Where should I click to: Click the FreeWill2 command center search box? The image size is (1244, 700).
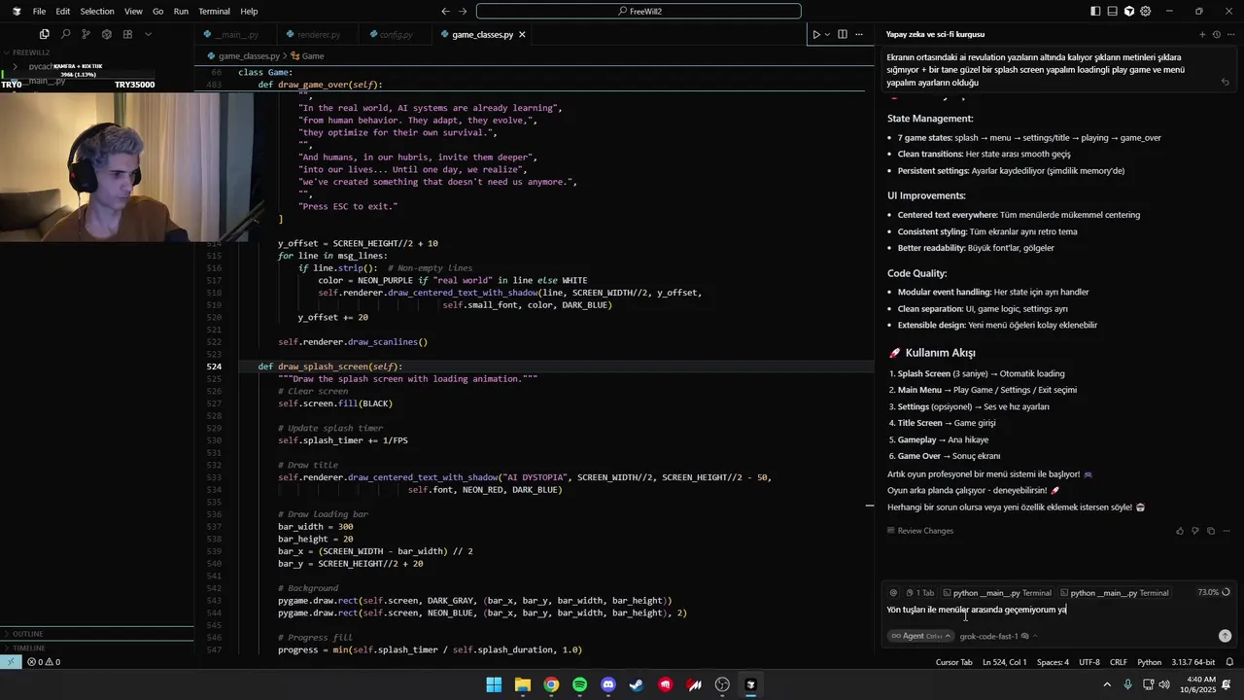(x=638, y=12)
